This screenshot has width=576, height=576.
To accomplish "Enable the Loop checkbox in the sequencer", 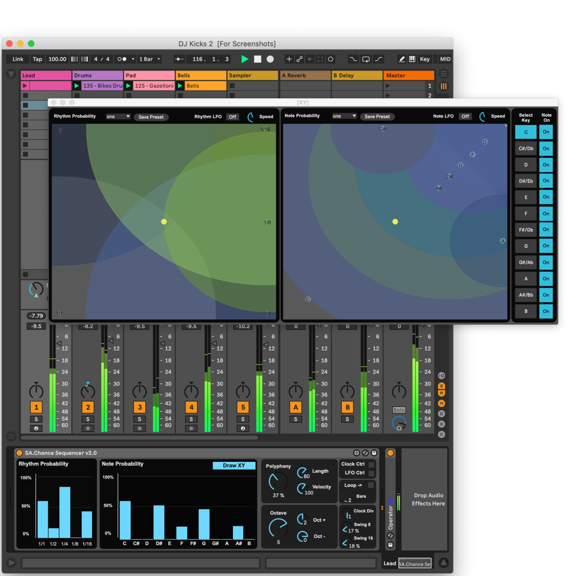I will pyautogui.click(x=371, y=485).
